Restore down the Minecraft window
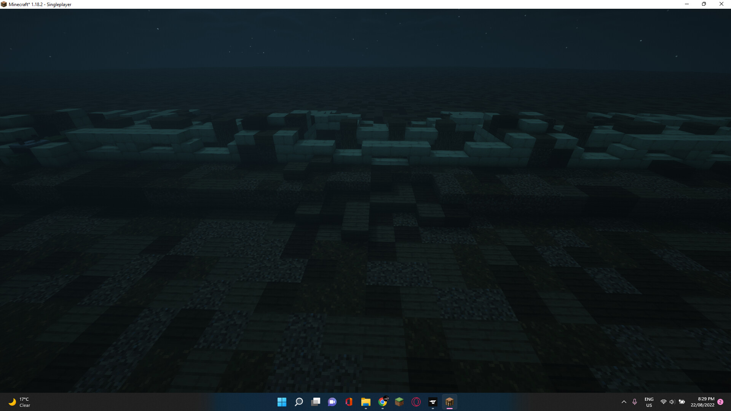The width and height of the screenshot is (731, 411). 704,4
